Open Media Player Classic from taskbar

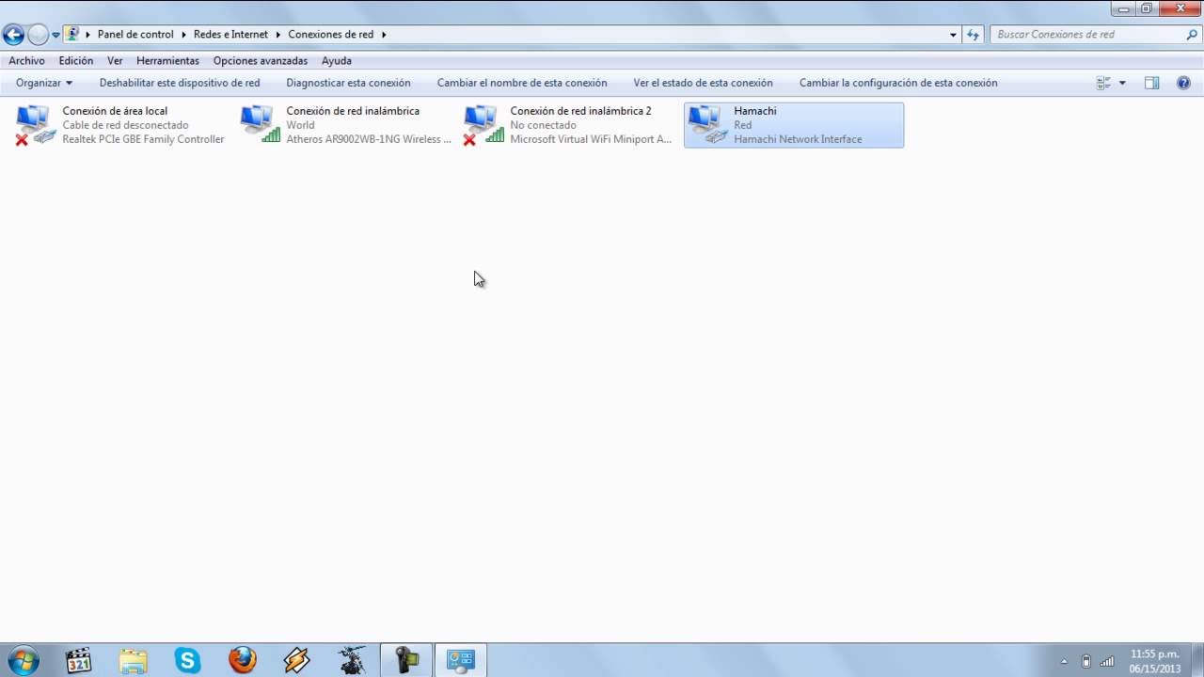79,660
